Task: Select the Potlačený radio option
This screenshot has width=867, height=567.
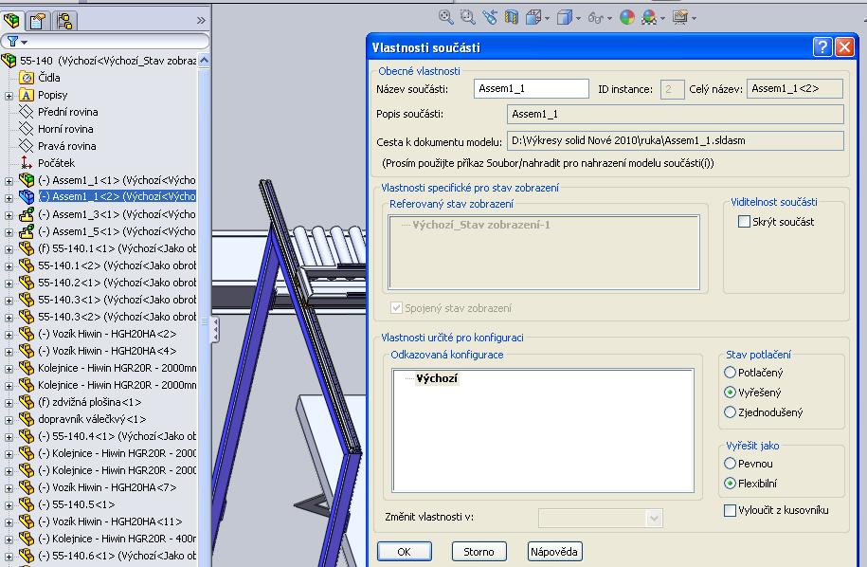Action: [x=730, y=373]
